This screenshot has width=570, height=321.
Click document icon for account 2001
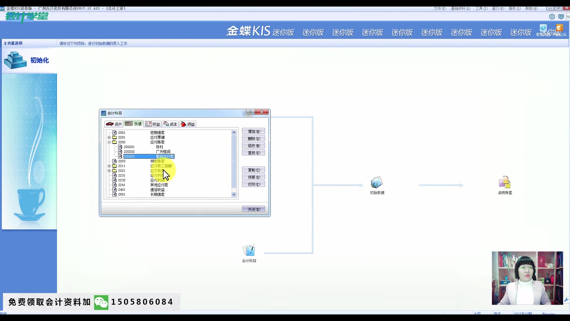pos(114,133)
